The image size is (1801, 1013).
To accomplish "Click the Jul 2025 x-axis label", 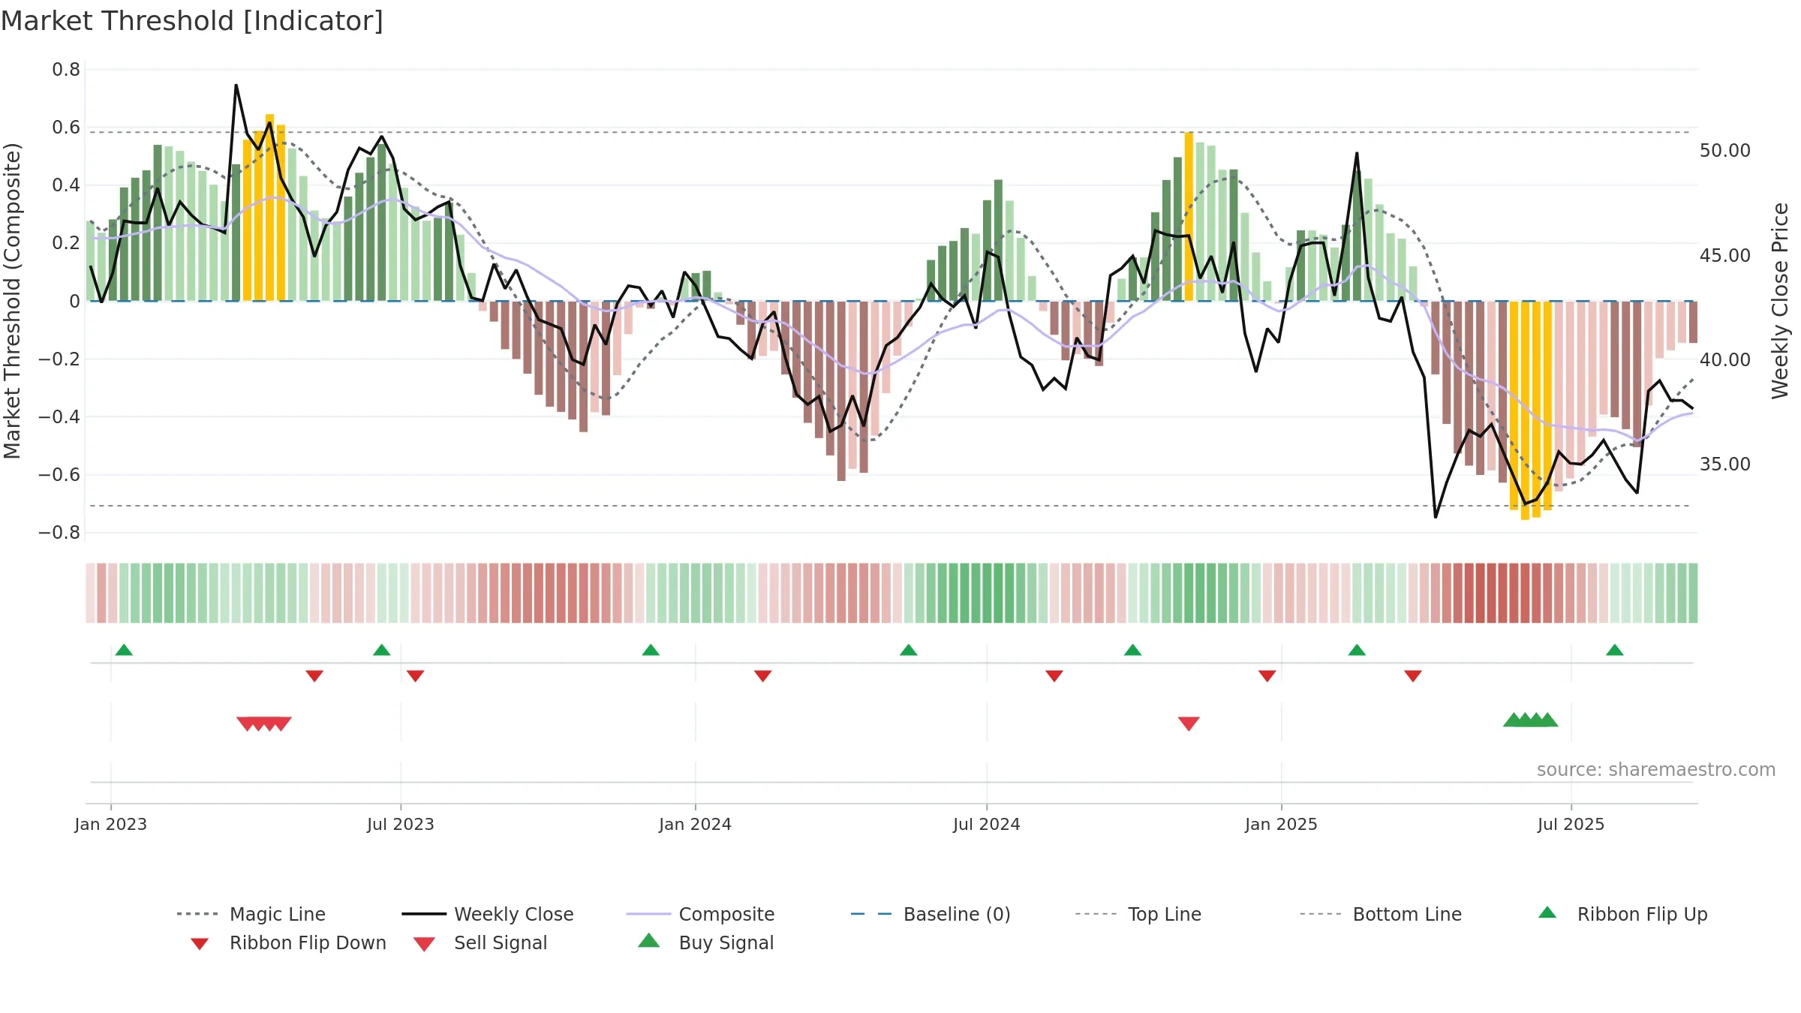I will [x=1571, y=825].
